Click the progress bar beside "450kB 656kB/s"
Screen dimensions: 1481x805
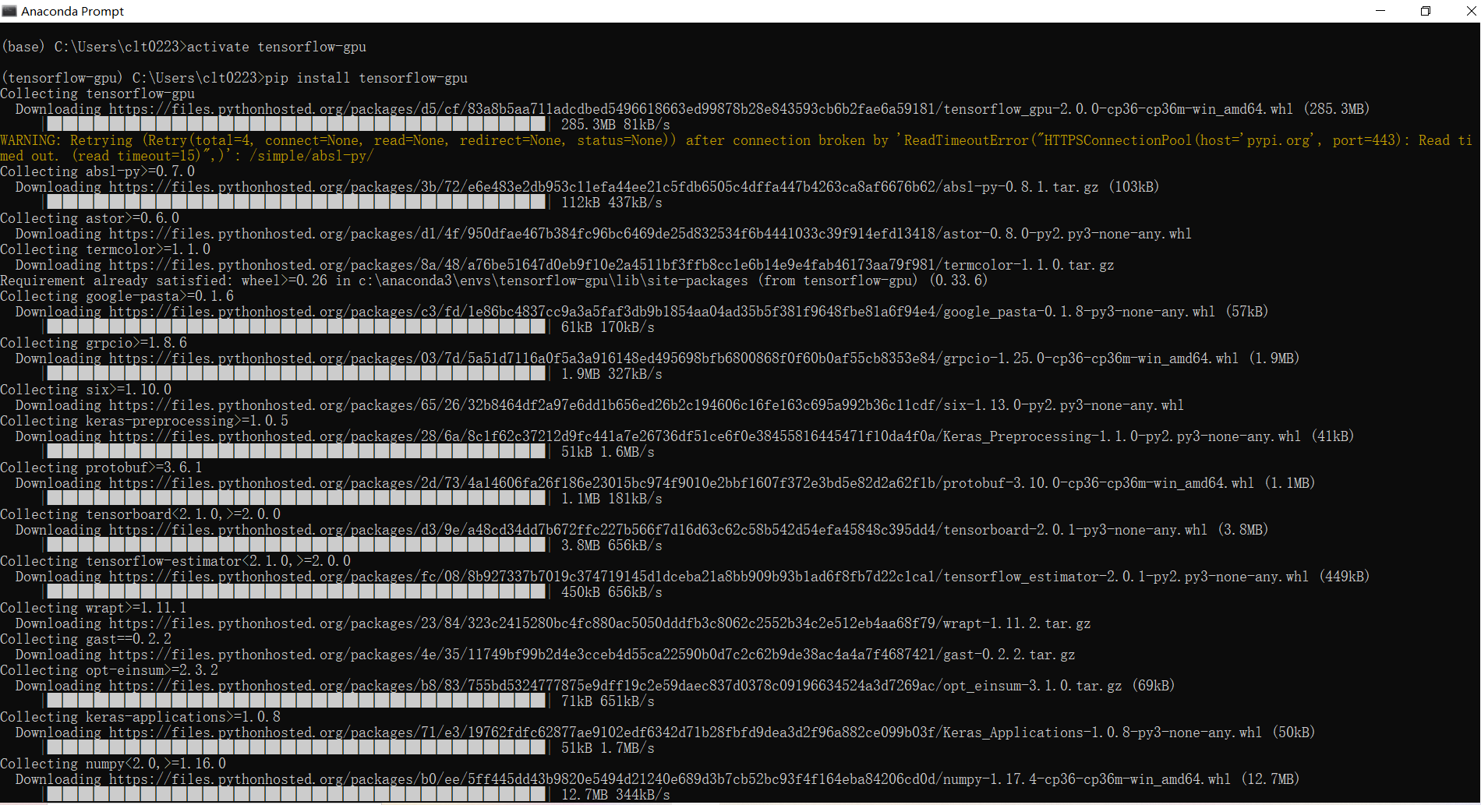[x=296, y=592]
